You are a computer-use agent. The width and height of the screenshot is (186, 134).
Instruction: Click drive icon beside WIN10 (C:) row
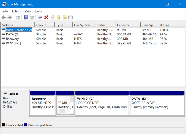3,43
